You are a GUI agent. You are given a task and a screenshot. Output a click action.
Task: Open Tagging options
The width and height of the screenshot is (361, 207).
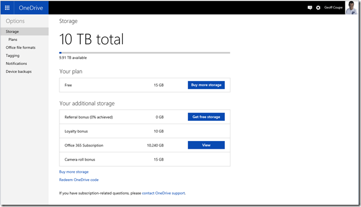[x=13, y=55]
